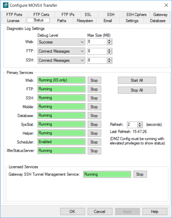Stop the Mobile service
This screenshot has width=172, height=218.
click(94, 107)
